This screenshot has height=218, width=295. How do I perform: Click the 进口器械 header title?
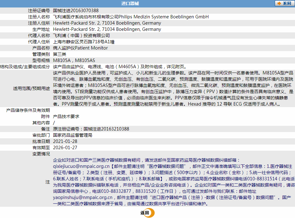pyautogui.click(x=130, y=3)
